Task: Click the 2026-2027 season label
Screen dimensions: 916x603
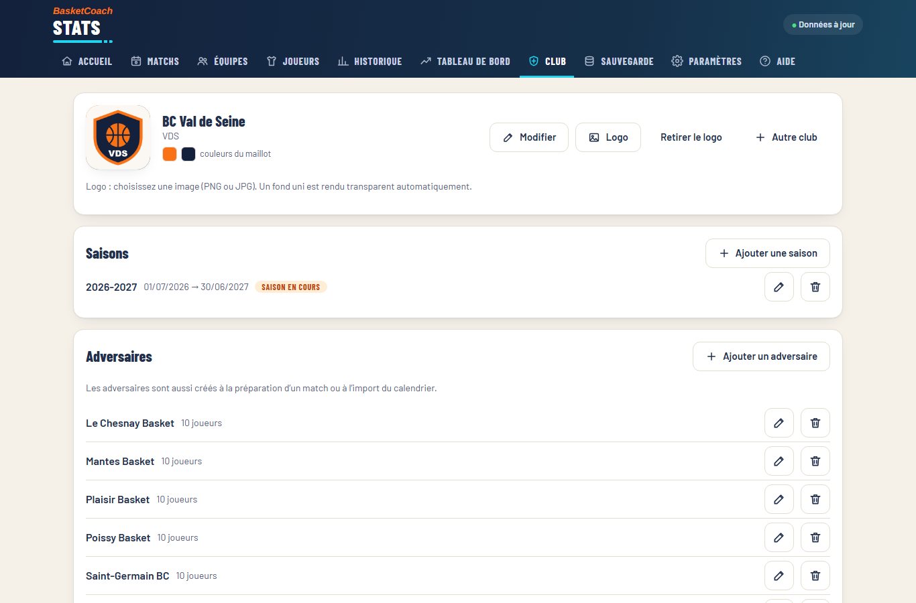Action: 111,287
